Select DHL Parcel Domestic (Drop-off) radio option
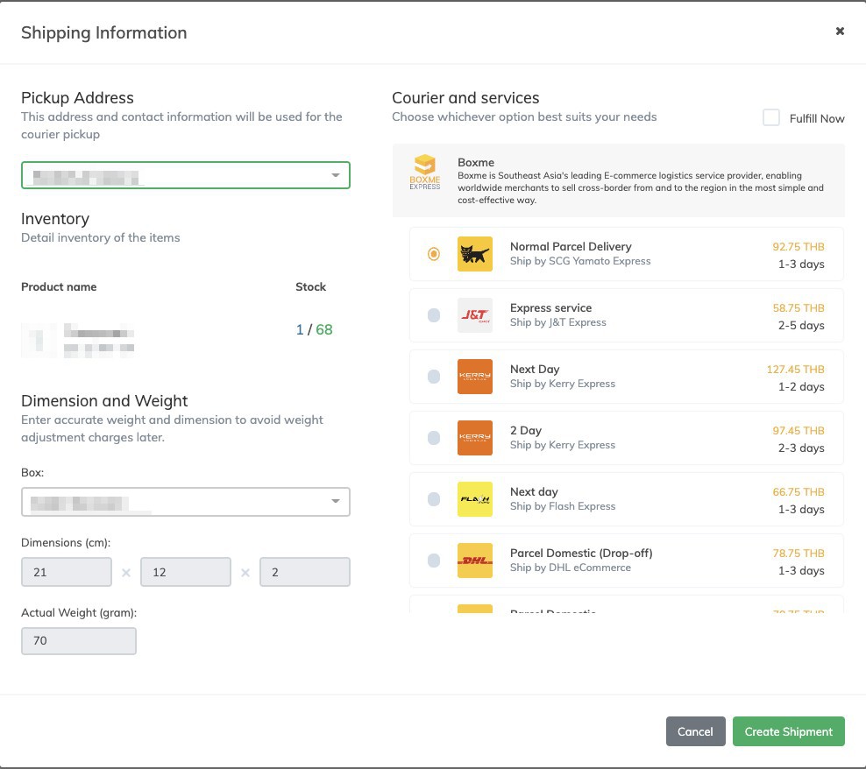This screenshot has height=769, width=866. (x=434, y=561)
